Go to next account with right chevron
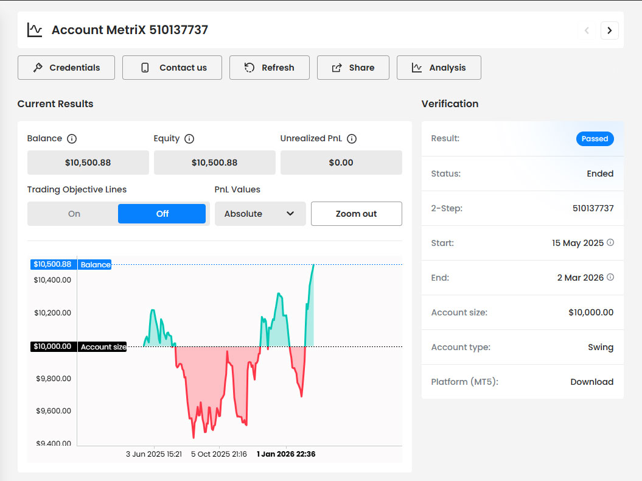Image resolution: width=642 pixels, height=481 pixels. click(609, 30)
